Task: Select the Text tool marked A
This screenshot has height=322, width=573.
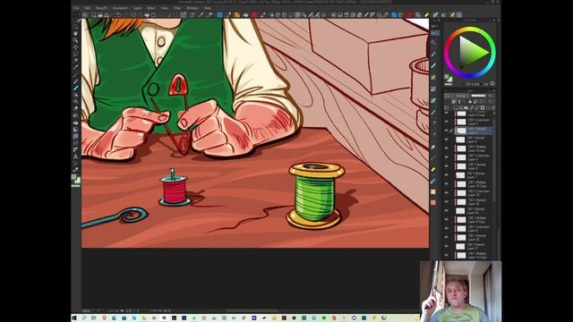Action: coord(75,157)
